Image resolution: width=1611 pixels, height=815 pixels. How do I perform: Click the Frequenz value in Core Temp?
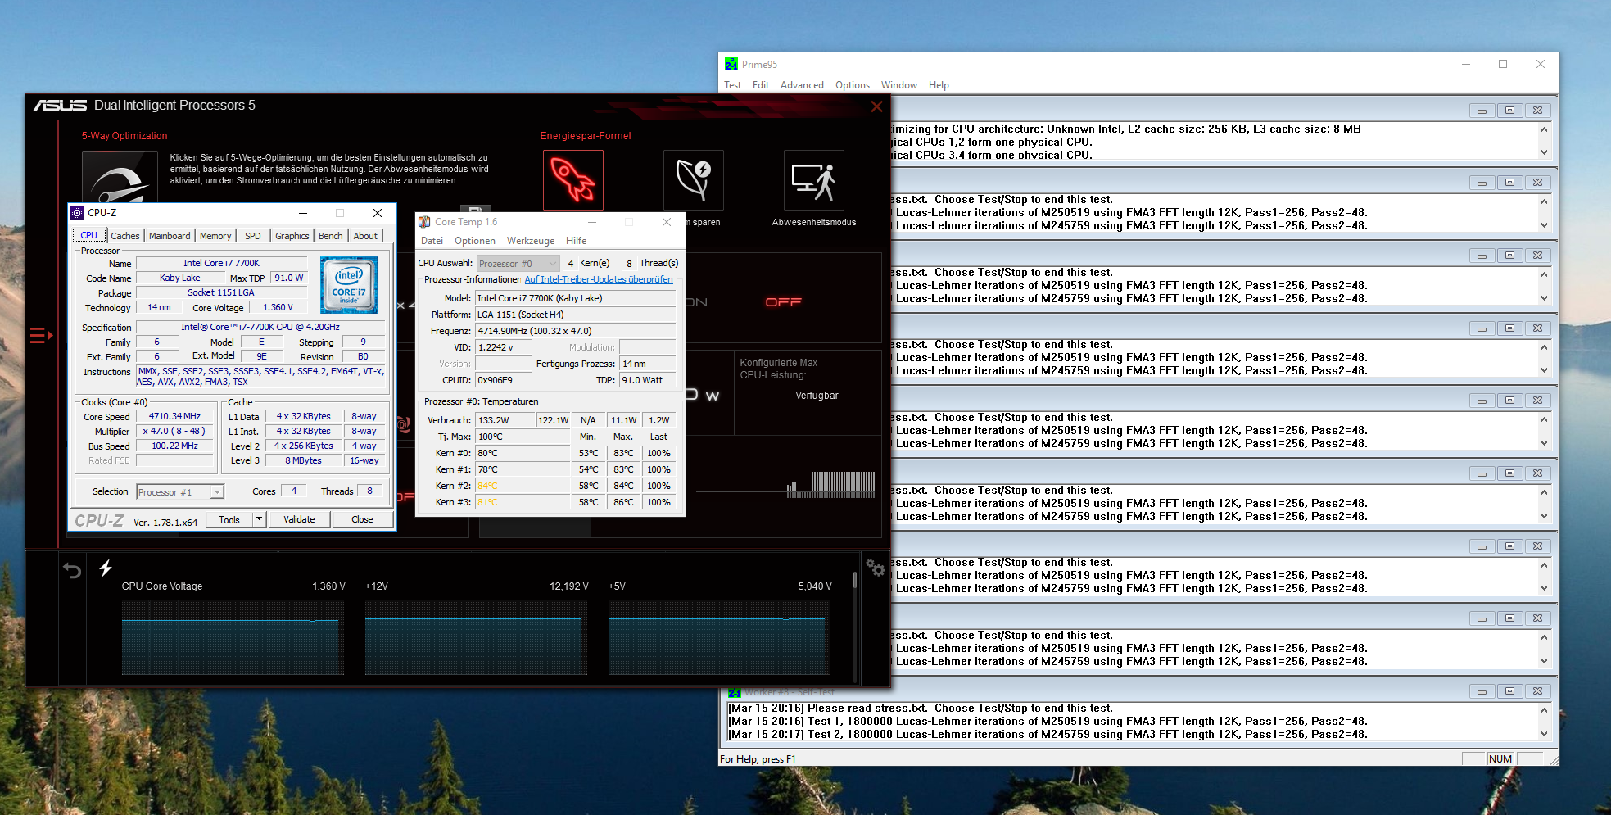tap(576, 331)
